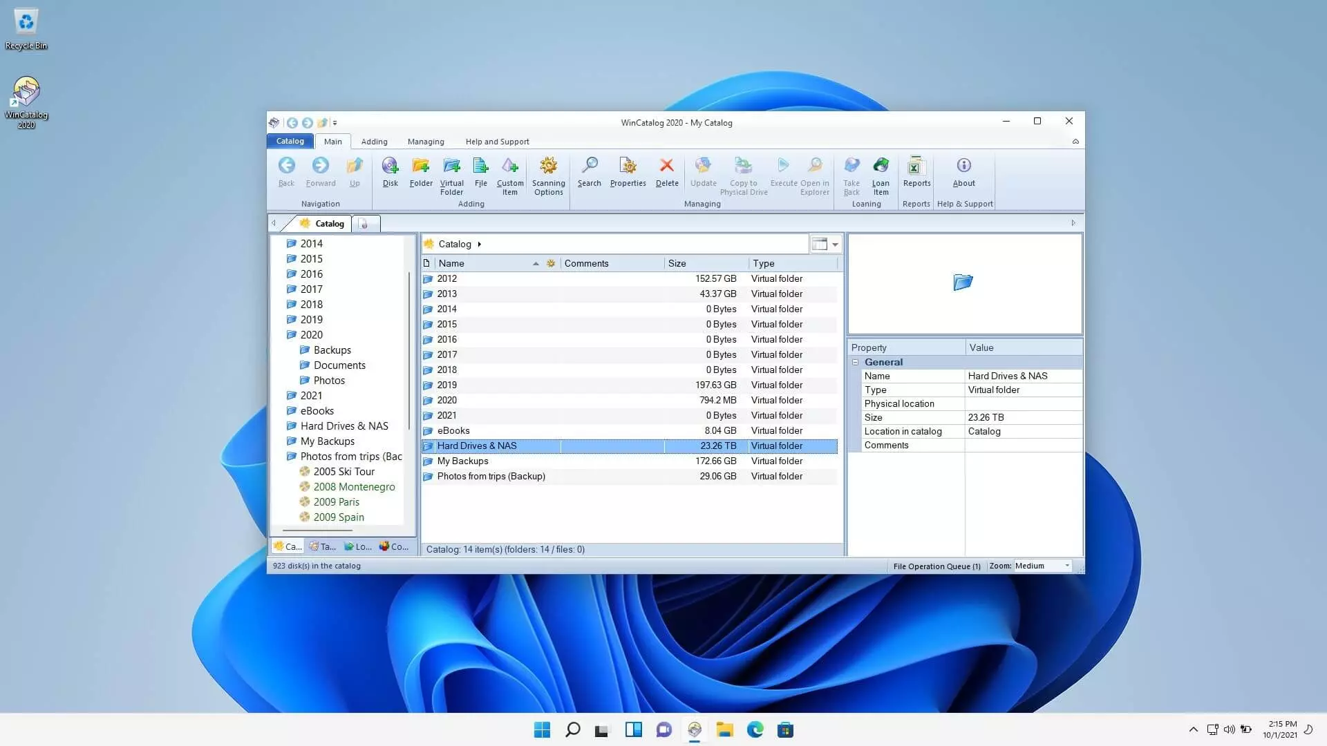Open Scanning Options
Viewport: 1327px width, 746px height.
(549, 176)
